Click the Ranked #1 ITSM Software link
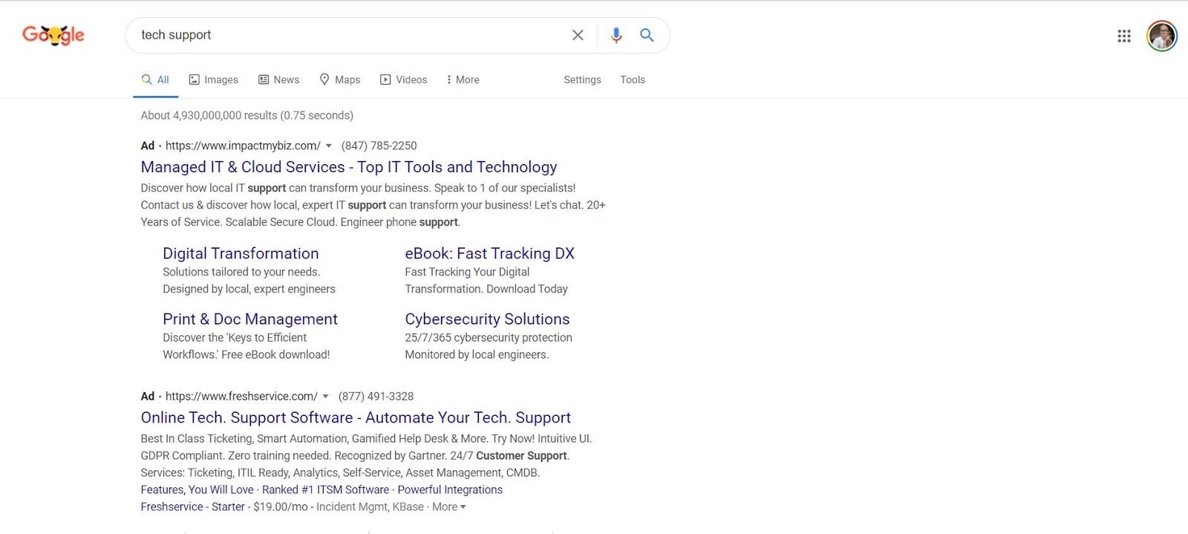Image resolution: width=1188 pixels, height=534 pixels. click(x=327, y=489)
